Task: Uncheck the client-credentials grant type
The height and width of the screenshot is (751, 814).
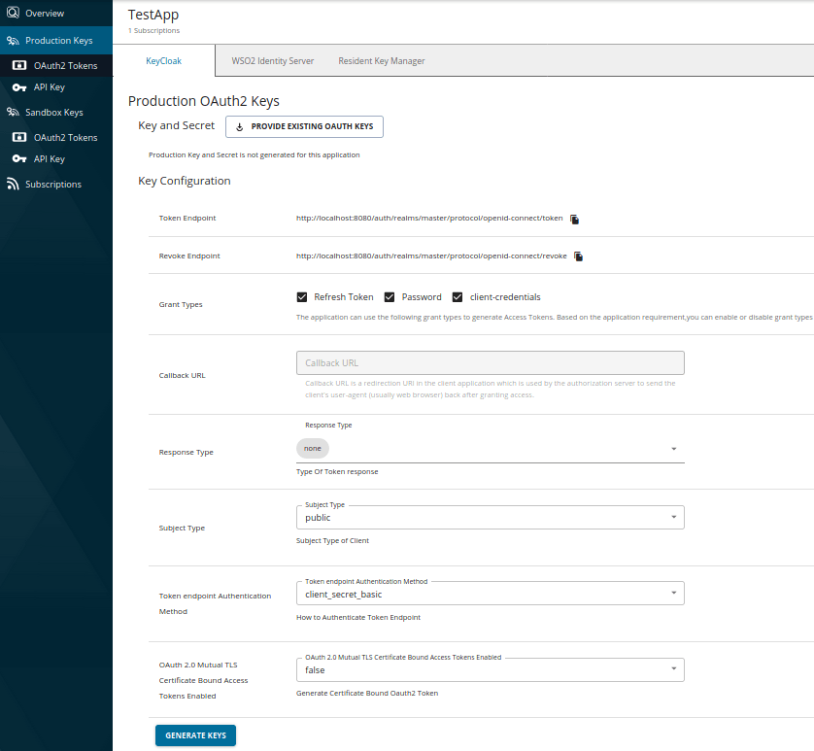Action: (458, 296)
